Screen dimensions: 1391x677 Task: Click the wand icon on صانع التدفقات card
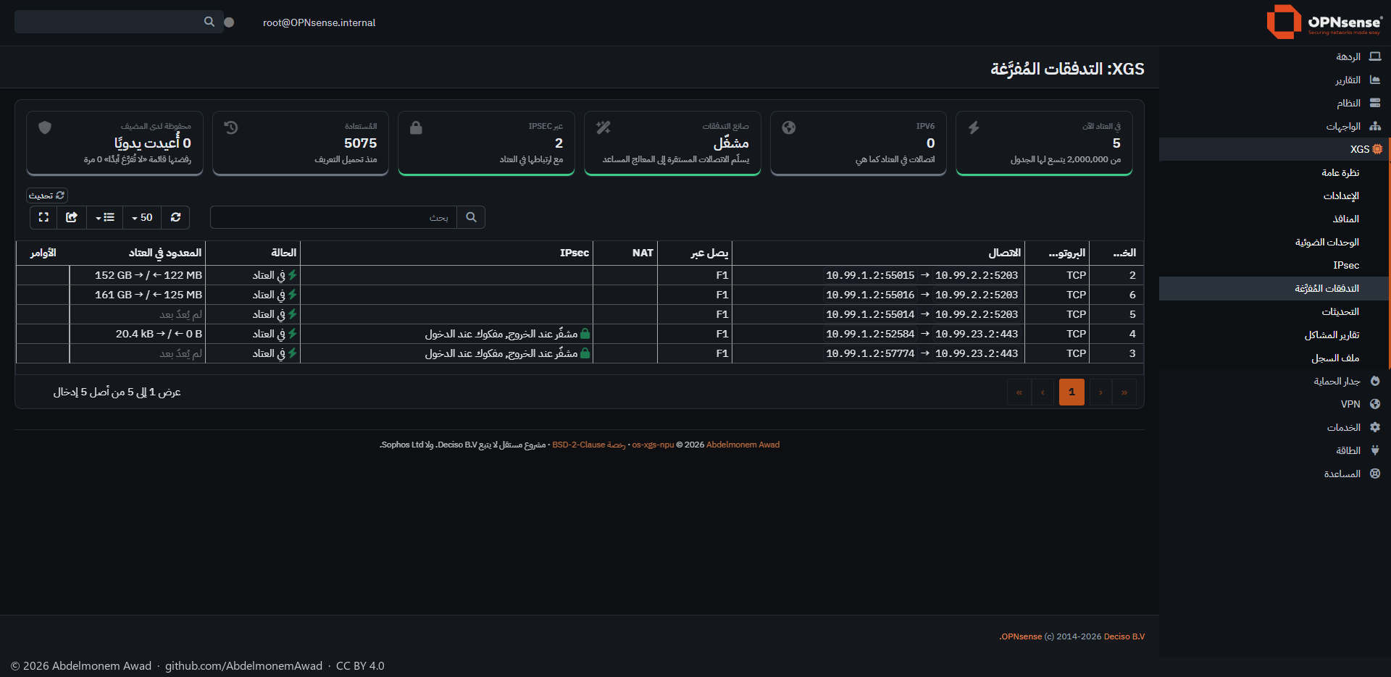tap(603, 127)
